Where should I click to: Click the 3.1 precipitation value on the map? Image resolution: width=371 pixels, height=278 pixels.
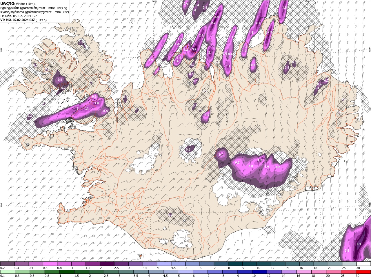click(x=359, y=244)
